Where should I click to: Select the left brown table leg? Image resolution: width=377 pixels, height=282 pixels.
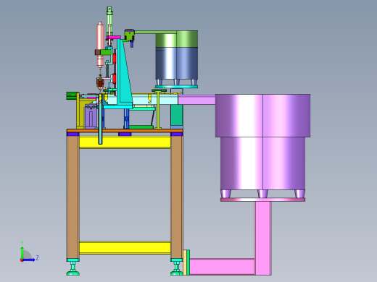pyautogui.click(x=72, y=197)
